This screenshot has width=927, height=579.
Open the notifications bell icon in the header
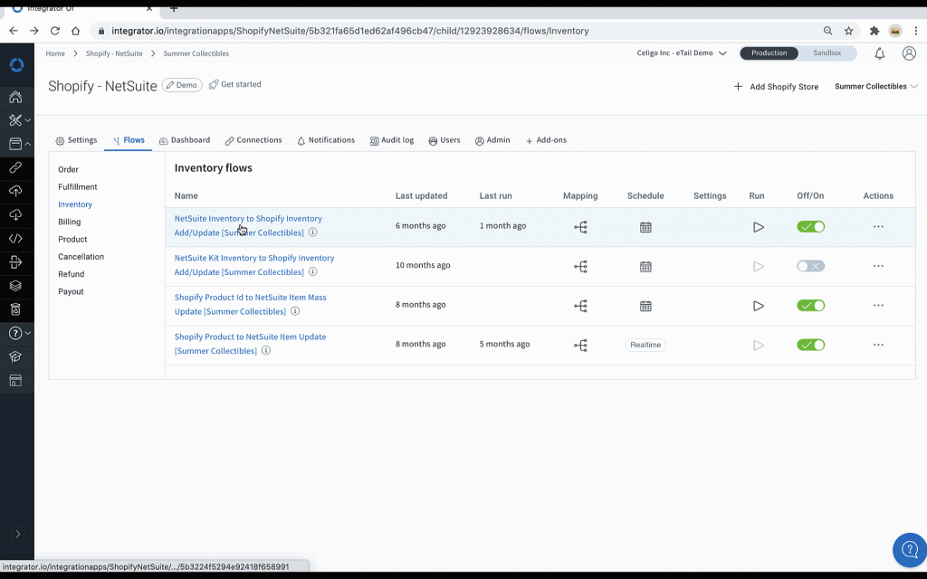click(x=880, y=53)
